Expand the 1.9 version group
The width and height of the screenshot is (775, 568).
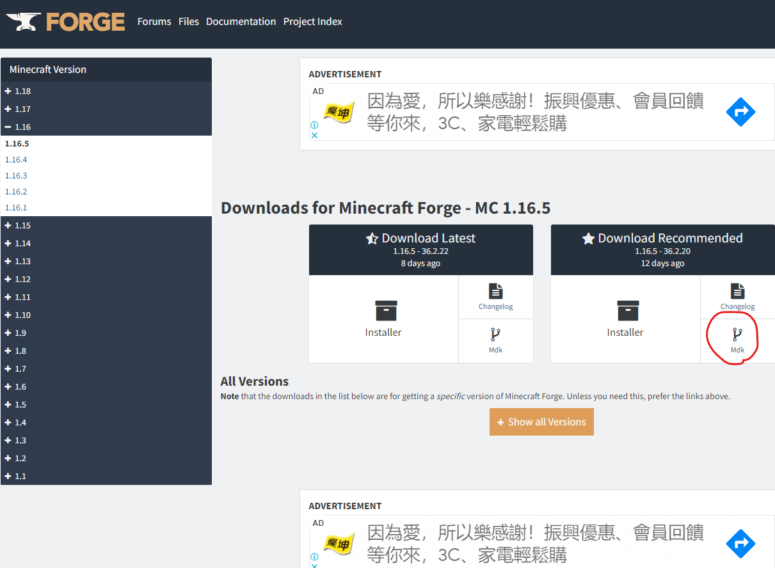tap(106, 333)
